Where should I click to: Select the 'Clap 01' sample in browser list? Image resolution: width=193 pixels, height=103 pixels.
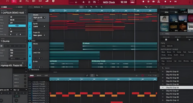pyautogui.click(x=172, y=71)
